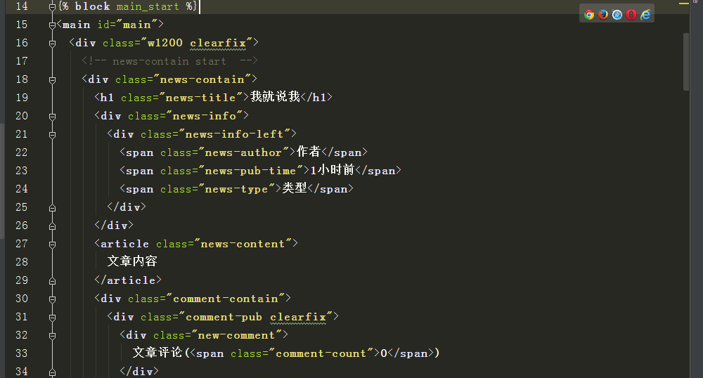Collapse news-info-left div fold on line 21

point(52,135)
